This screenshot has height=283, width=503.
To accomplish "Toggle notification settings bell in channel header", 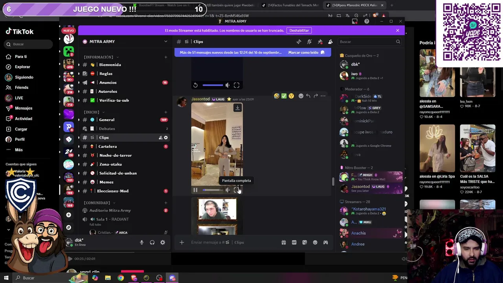I will [x=309, y=42].
